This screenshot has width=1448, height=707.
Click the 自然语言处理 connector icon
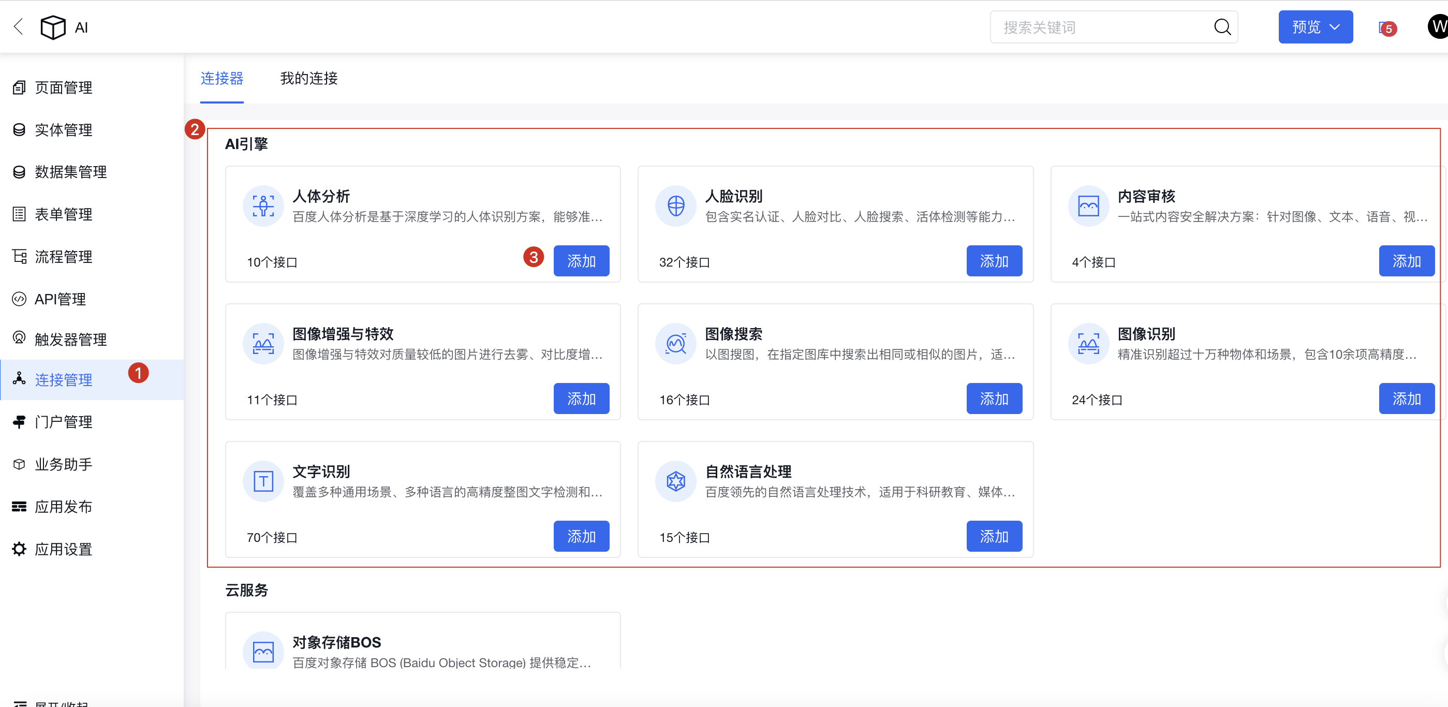click(676, 482)
